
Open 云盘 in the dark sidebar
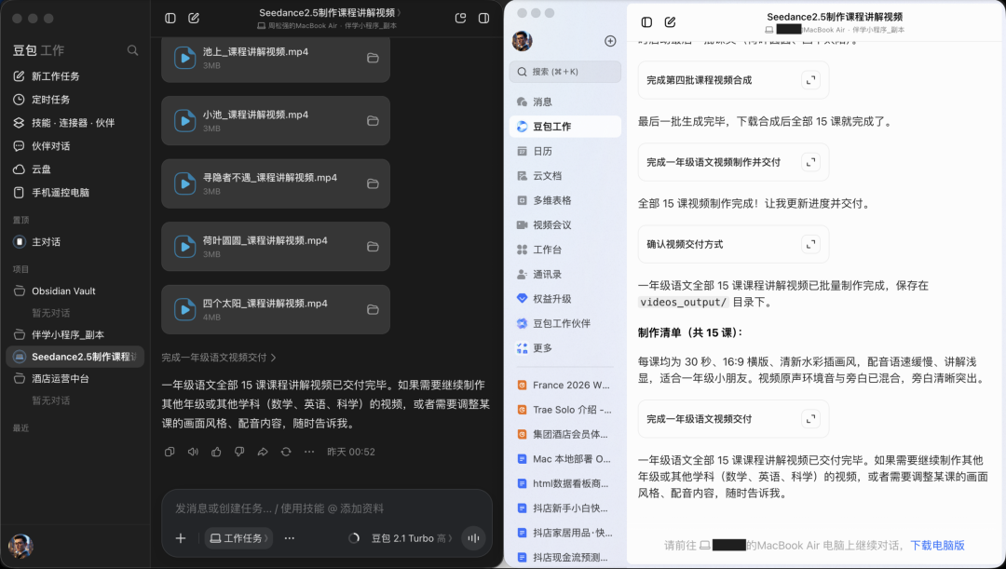pyautogui.click(x=75, y=169)
